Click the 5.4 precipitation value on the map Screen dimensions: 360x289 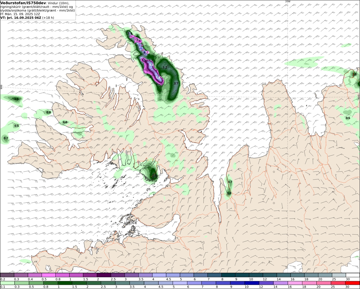point(130,34)
